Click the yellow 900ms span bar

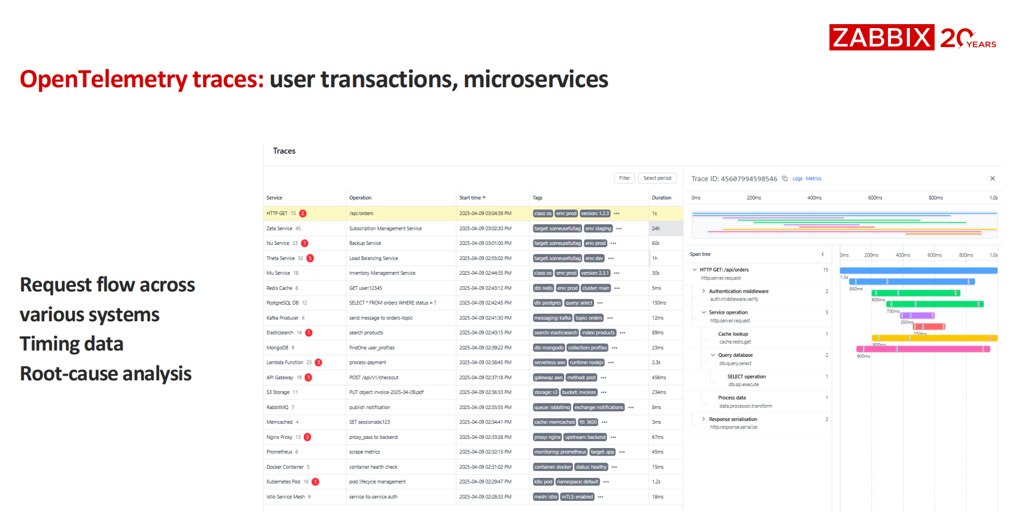[934, 338]
